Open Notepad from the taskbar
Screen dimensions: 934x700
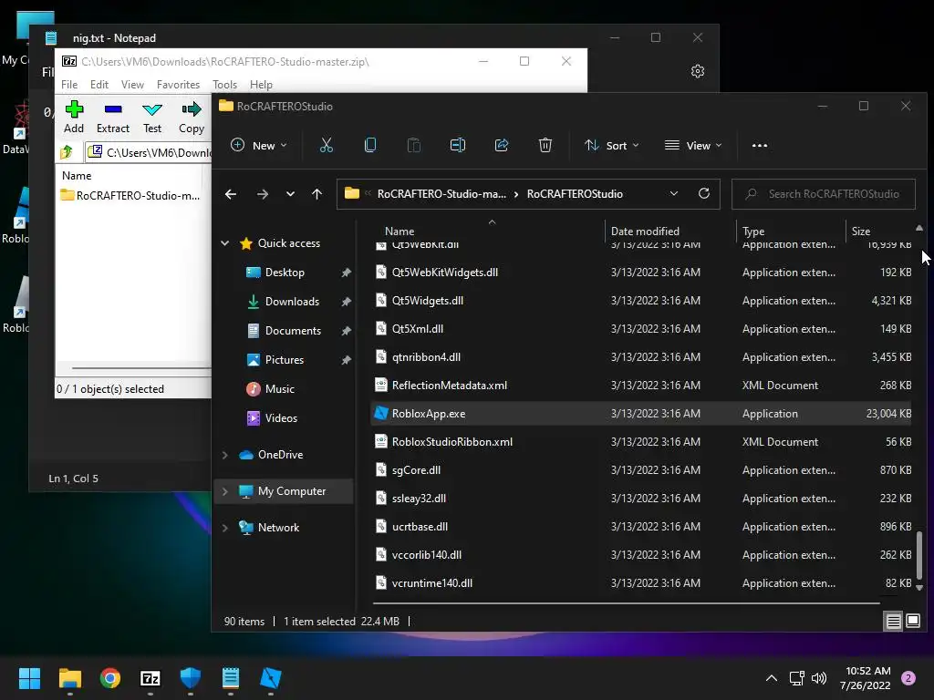click(231, 678)
